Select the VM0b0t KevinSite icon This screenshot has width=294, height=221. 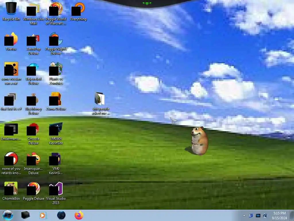(x=56, y=134)
